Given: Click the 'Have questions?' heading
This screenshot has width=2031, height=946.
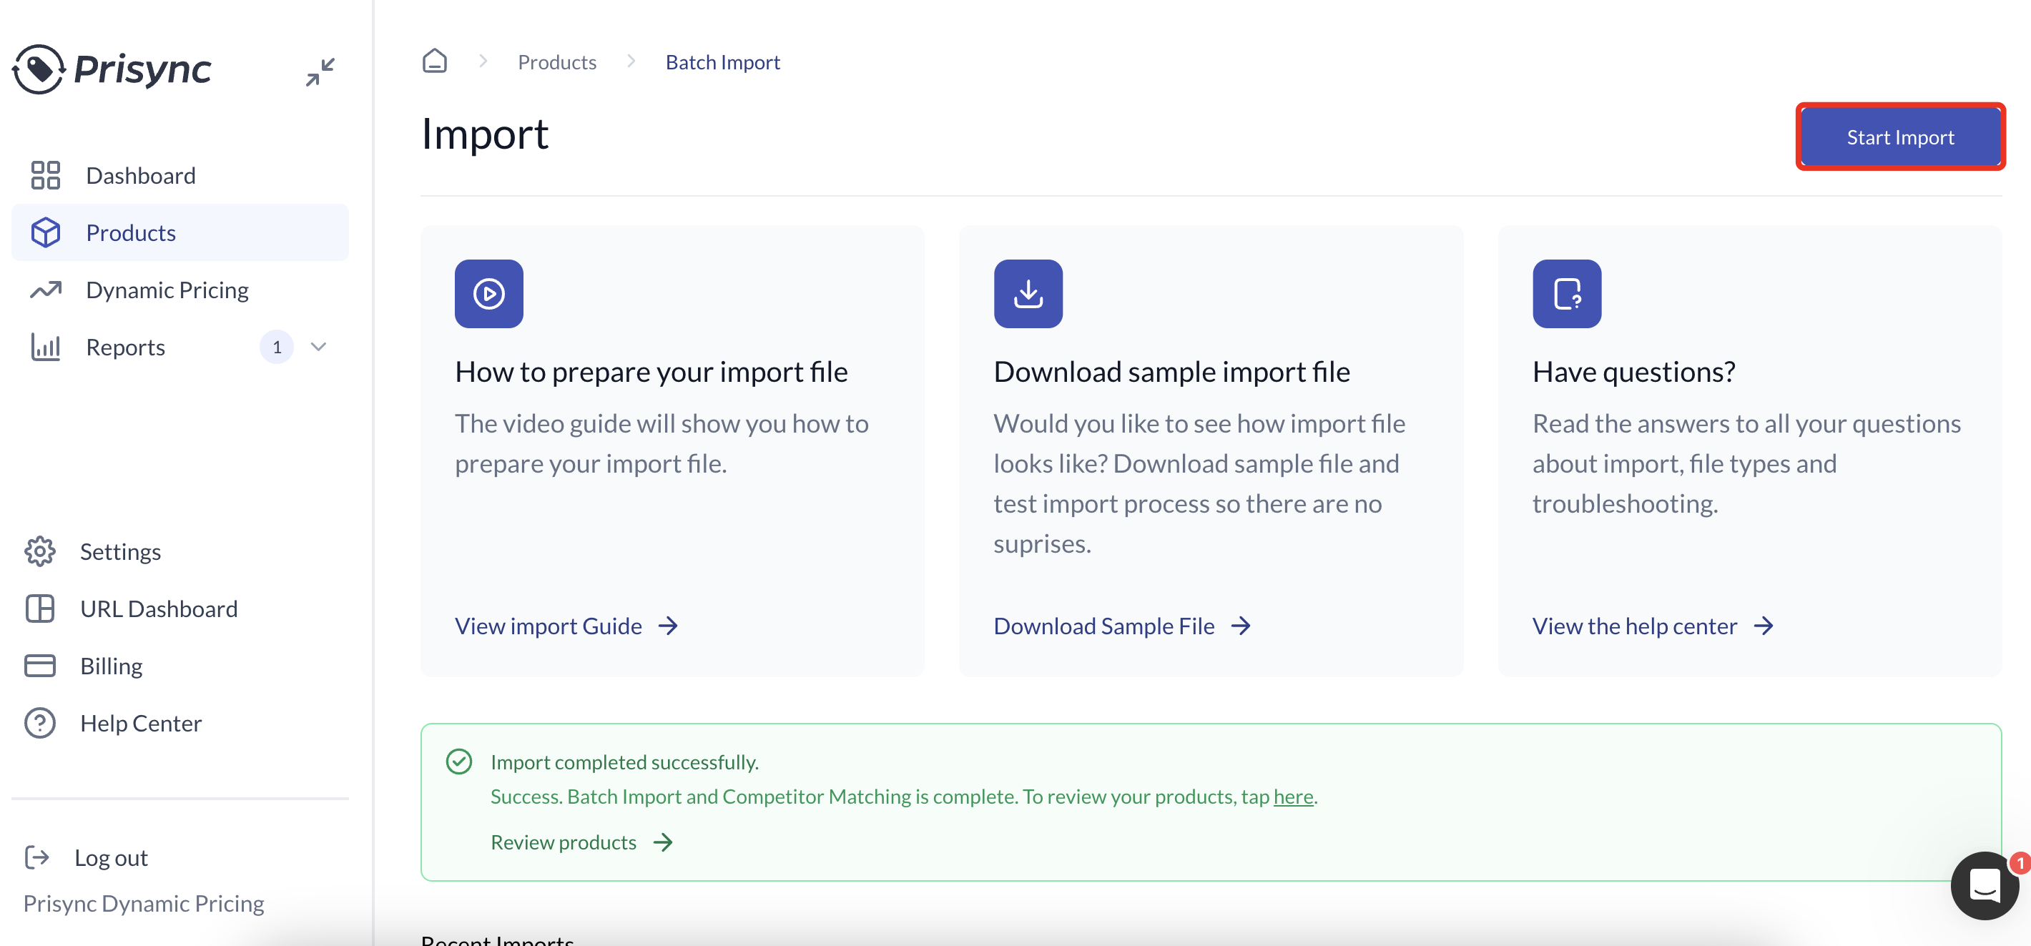Looking at the screenshot, I should pos(1633,371).
